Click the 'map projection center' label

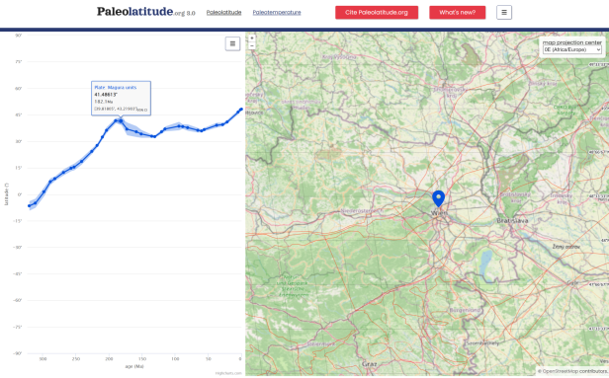coord(572,42)
